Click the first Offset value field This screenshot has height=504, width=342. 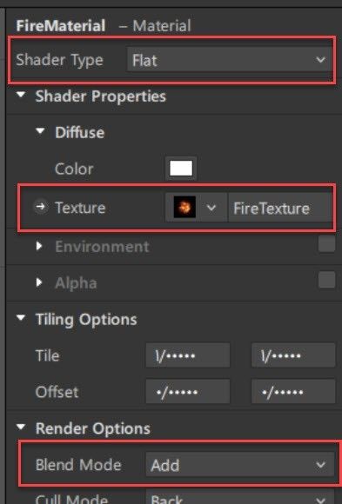pos(188,392)
